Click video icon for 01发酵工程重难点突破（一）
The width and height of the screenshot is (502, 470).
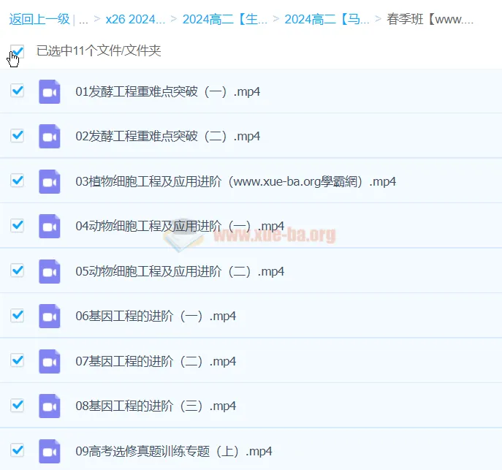[x=49, y=91]
